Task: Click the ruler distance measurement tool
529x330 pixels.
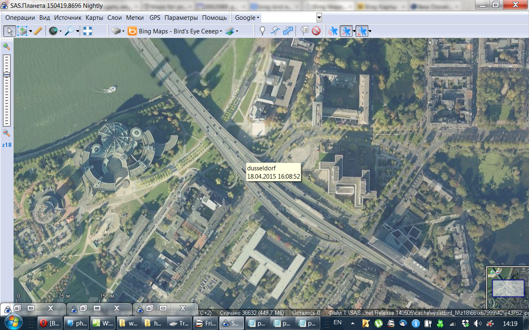Action: point(38,31)
